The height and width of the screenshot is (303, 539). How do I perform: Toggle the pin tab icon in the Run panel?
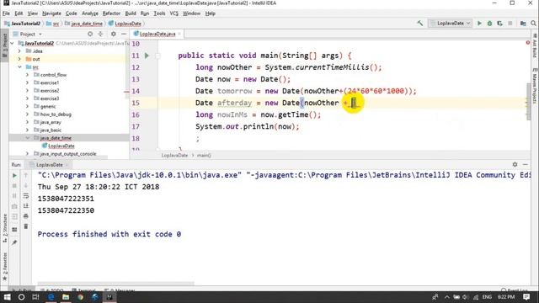(x=14, y=242)
